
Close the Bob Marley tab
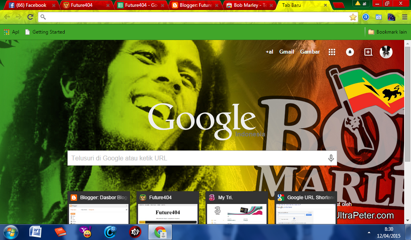point(271,6)
